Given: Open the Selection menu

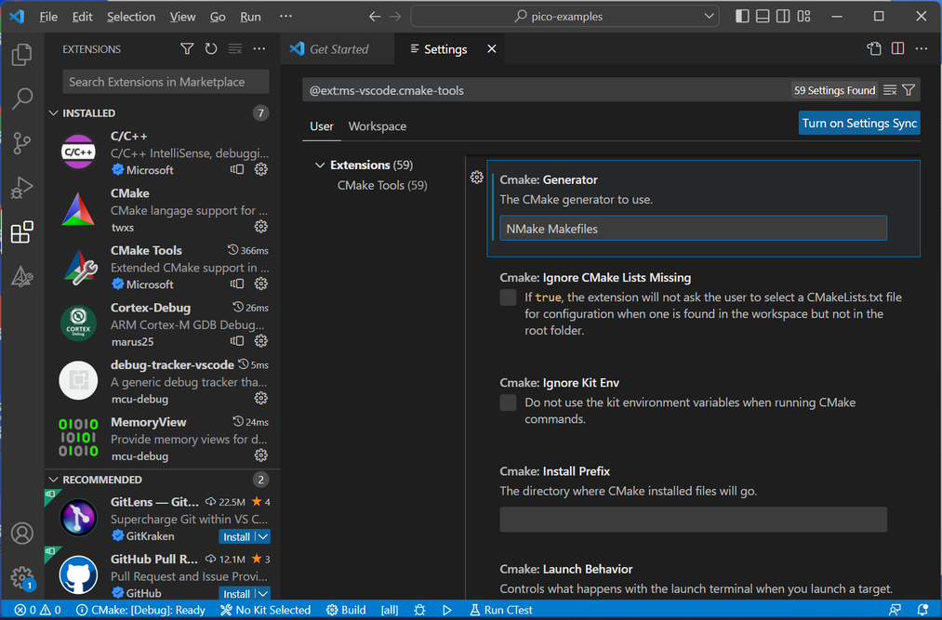Looking at the screenshot, I should (131, 17).
